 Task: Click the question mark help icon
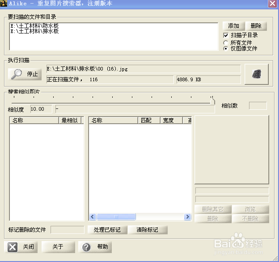pos(86,247)
